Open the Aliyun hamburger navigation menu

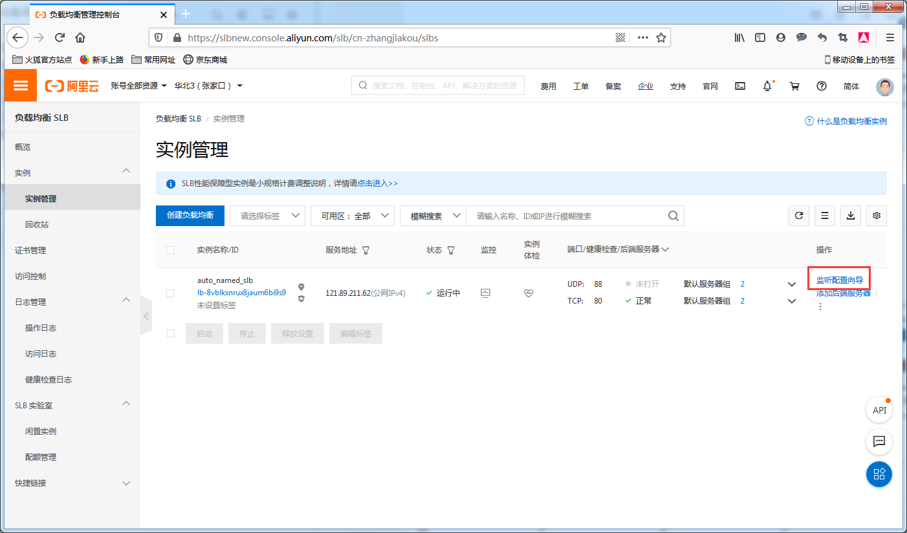pos(21,86)
